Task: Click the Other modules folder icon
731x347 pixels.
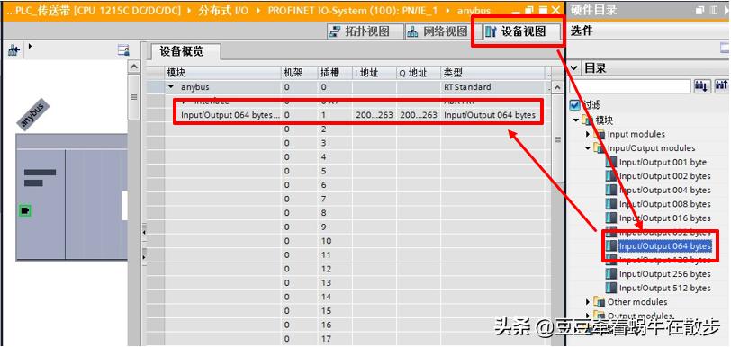Action: [600, 302]
